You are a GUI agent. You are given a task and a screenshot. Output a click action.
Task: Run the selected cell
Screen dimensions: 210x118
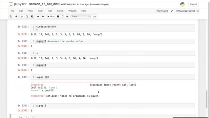(x=51, y=16)
